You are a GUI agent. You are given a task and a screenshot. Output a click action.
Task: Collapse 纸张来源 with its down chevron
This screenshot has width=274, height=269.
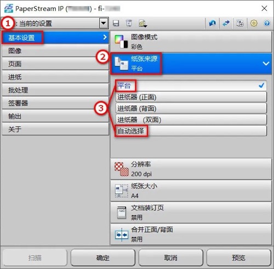(266, 64)
